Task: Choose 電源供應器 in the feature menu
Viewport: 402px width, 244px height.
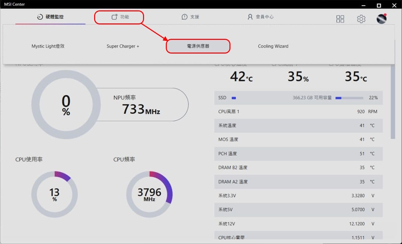Action: pos(198,46)
